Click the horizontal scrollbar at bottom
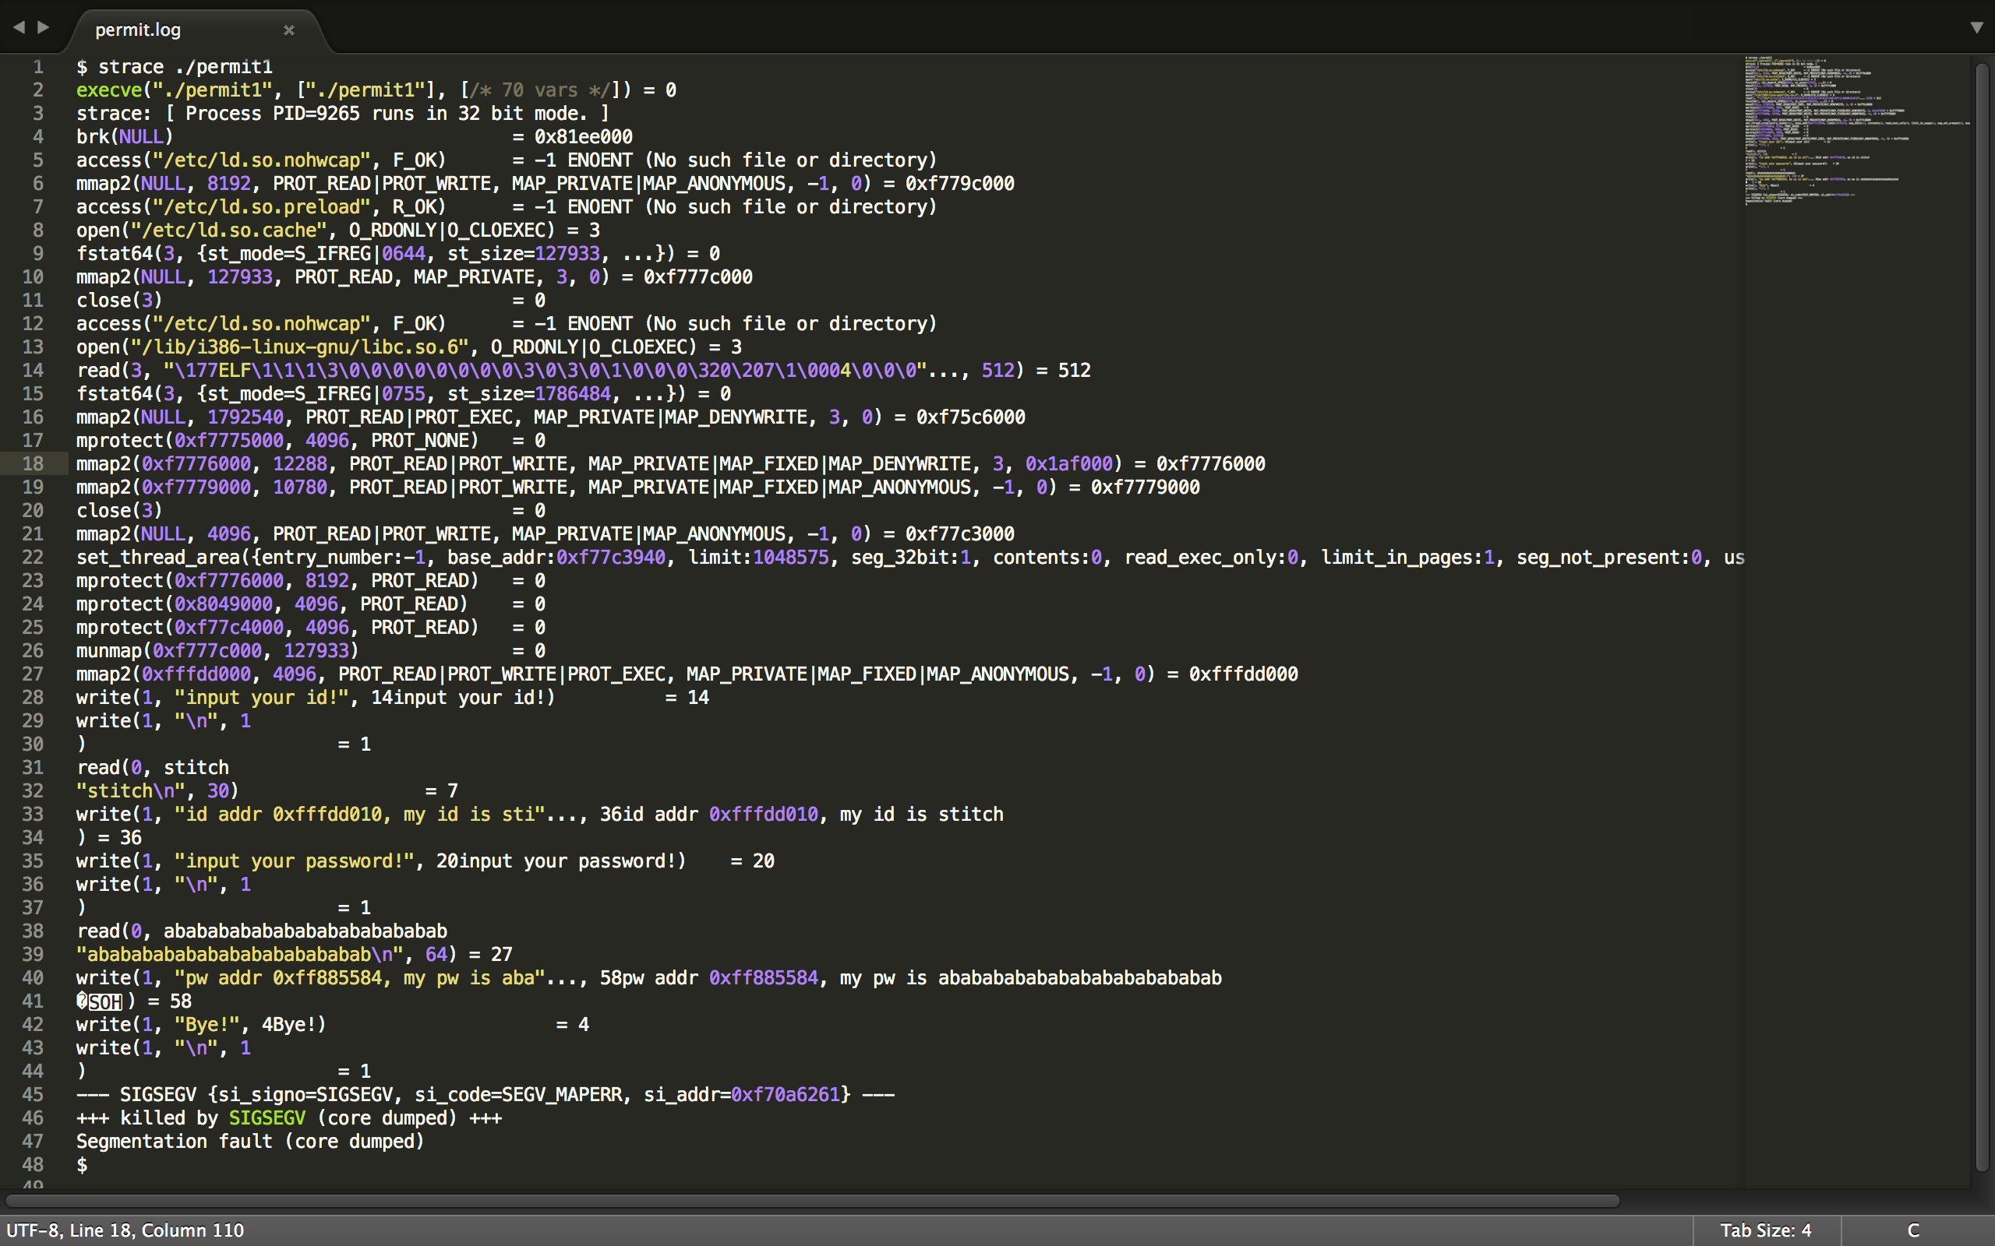This screenshot has height=1246, width=1995. [x=812, y=1200]
